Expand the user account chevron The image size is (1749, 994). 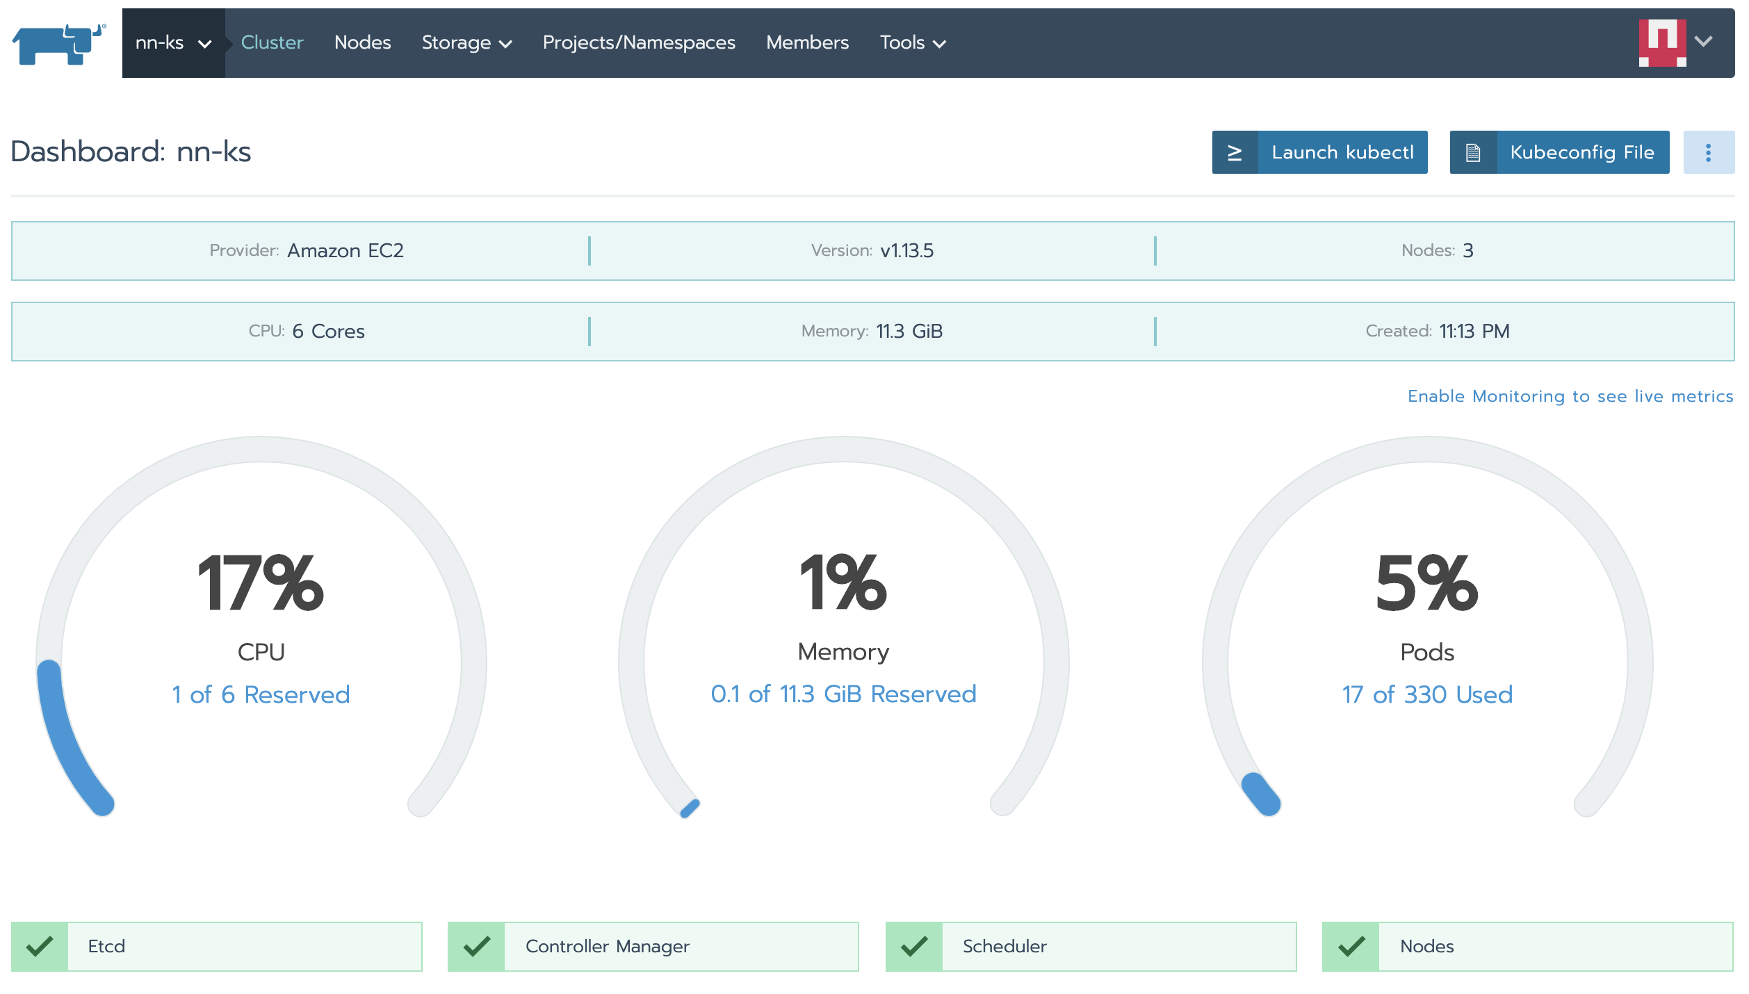click(1704, 42)
